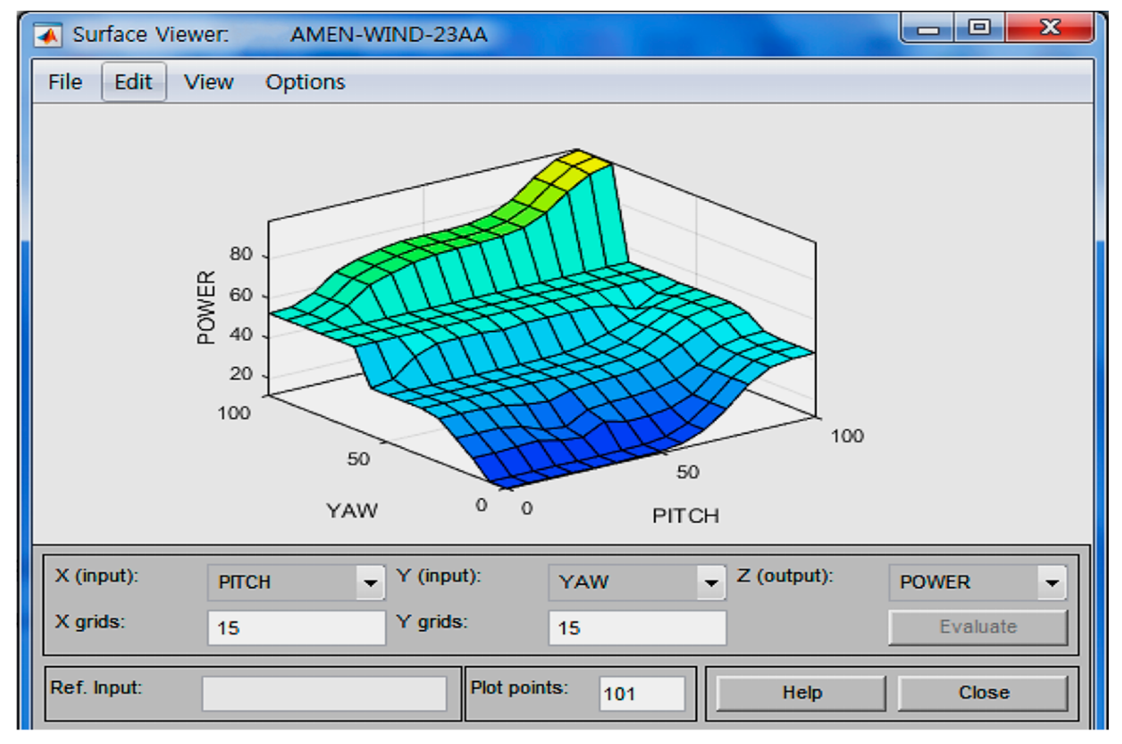Viewport: 1122px width, 744px height.
Task: Open the Options menu
Action: pyautogui.click(x=305, y=82)
